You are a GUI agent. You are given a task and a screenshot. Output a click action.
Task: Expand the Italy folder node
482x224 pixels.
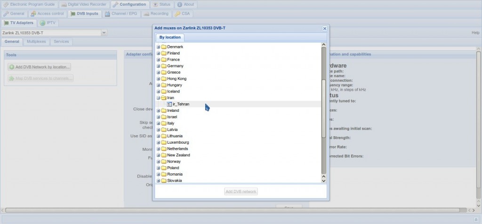pos(158,124)
